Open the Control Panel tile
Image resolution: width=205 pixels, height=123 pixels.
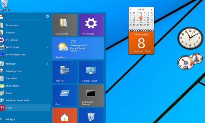91,72
